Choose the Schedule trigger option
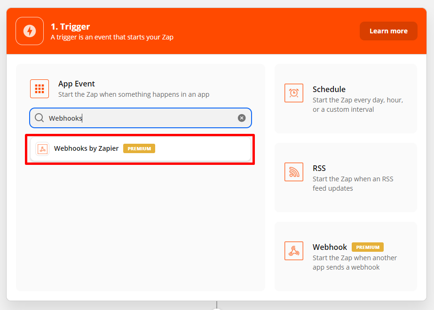Screen dimensions: 434x310 click(346, 99)
